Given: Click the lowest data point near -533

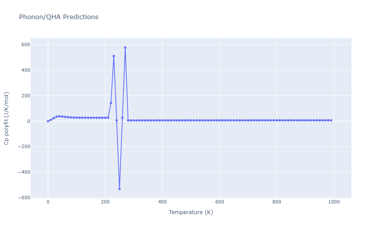Looking at the screenshot, I should 120,189.
